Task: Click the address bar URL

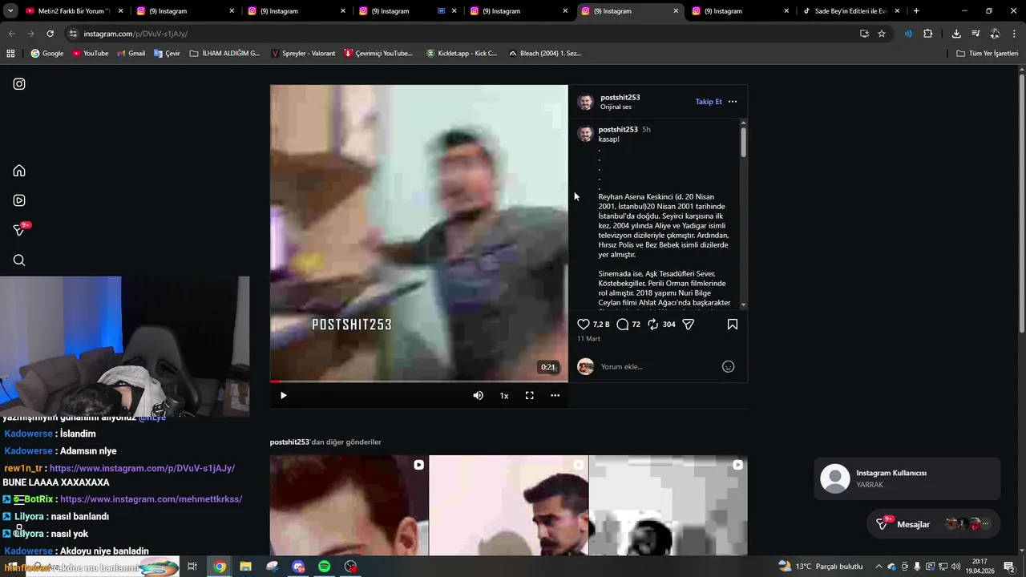Action: click(x=135, y=34)
